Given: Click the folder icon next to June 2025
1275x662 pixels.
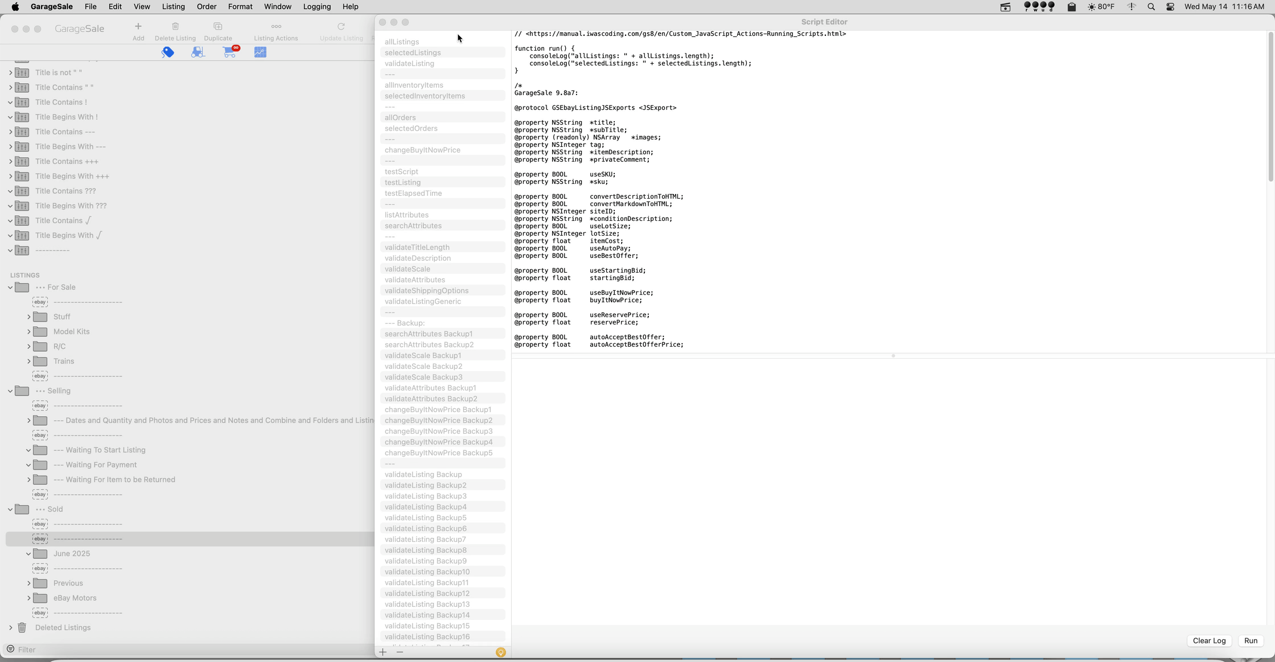Looking at the screenshot, I should 40,553.
